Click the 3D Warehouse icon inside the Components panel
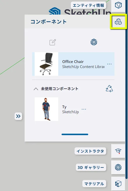This screenshot has width=128, height=191. [94, 42]
